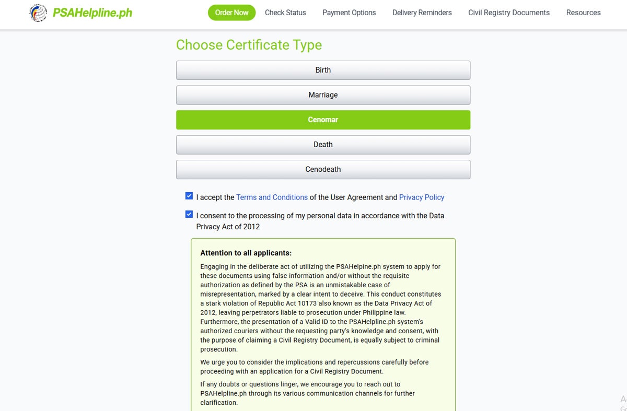Click the PSAHelpline.ph globe logo icon
627x411 pixels.
[x=38, y=13]
